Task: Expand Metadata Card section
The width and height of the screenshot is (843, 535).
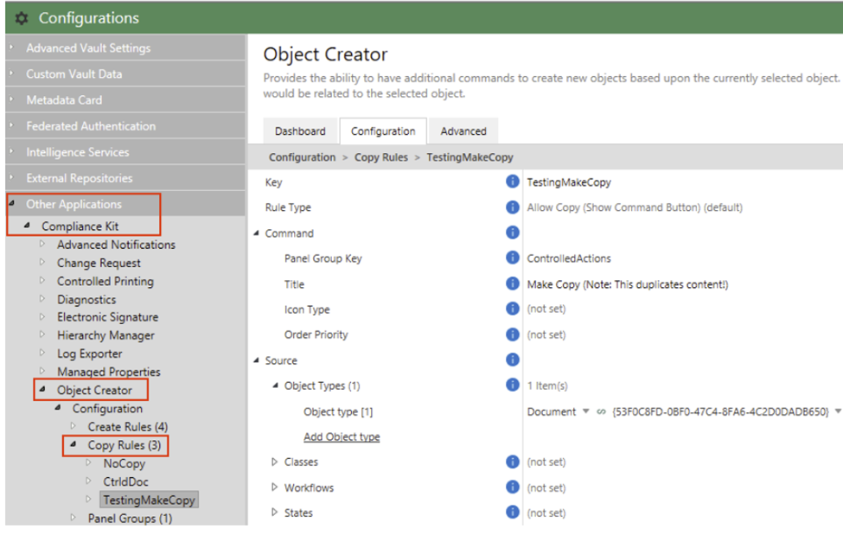Action: (11, 99)
